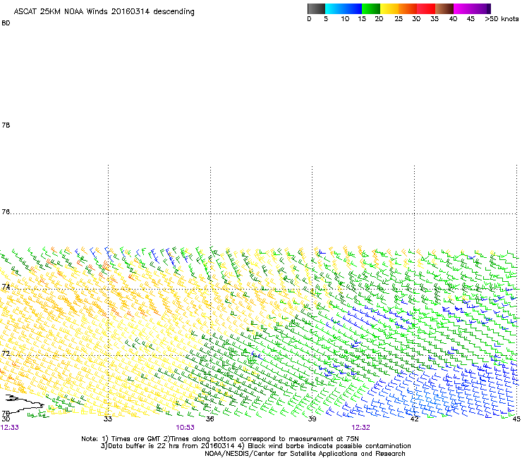The width and height of the screenshot is (522, 458).
Task: Click the latitude label 74
Action: [6, 287]
